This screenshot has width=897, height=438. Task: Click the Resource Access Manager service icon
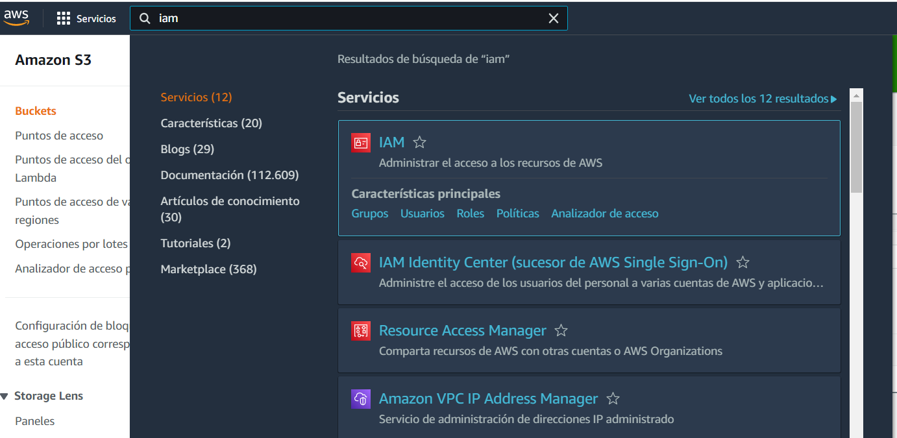tap(361, 331)
